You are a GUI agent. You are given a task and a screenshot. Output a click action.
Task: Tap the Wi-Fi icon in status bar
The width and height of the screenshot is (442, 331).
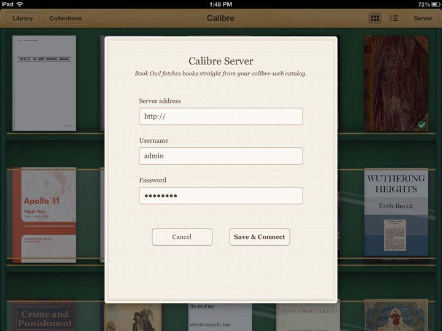(x=20, y=4)
